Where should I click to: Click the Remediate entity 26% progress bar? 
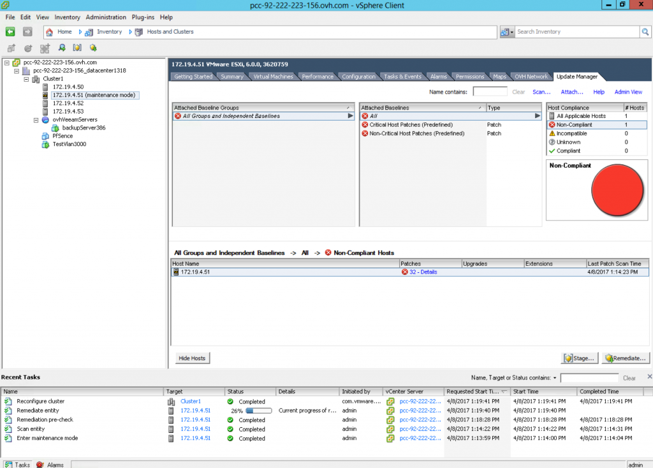tap(259, 411)
